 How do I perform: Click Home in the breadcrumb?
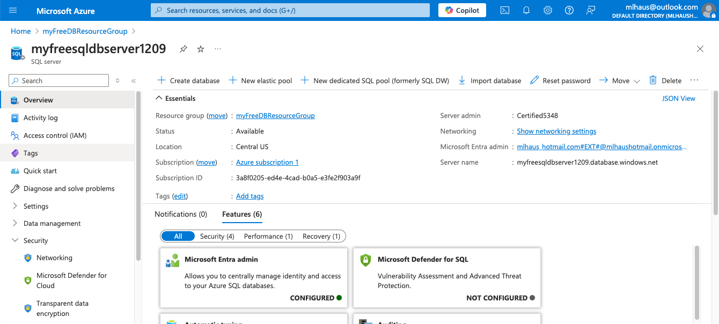(x=20, y=31)
